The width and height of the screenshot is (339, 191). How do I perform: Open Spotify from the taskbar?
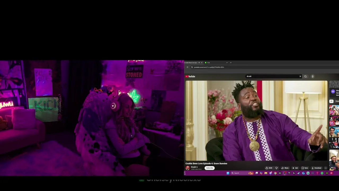(x=322, y=173)
